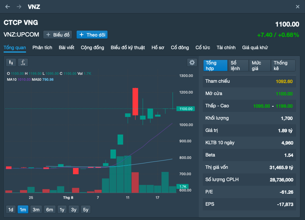The height and width of the screenshot is (220, 305).
Task: Select the Tổng hợp panel tab
Action: coord(215,65)
